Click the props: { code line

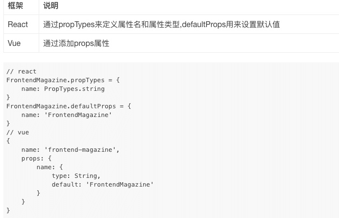click(x=36, y=159)
